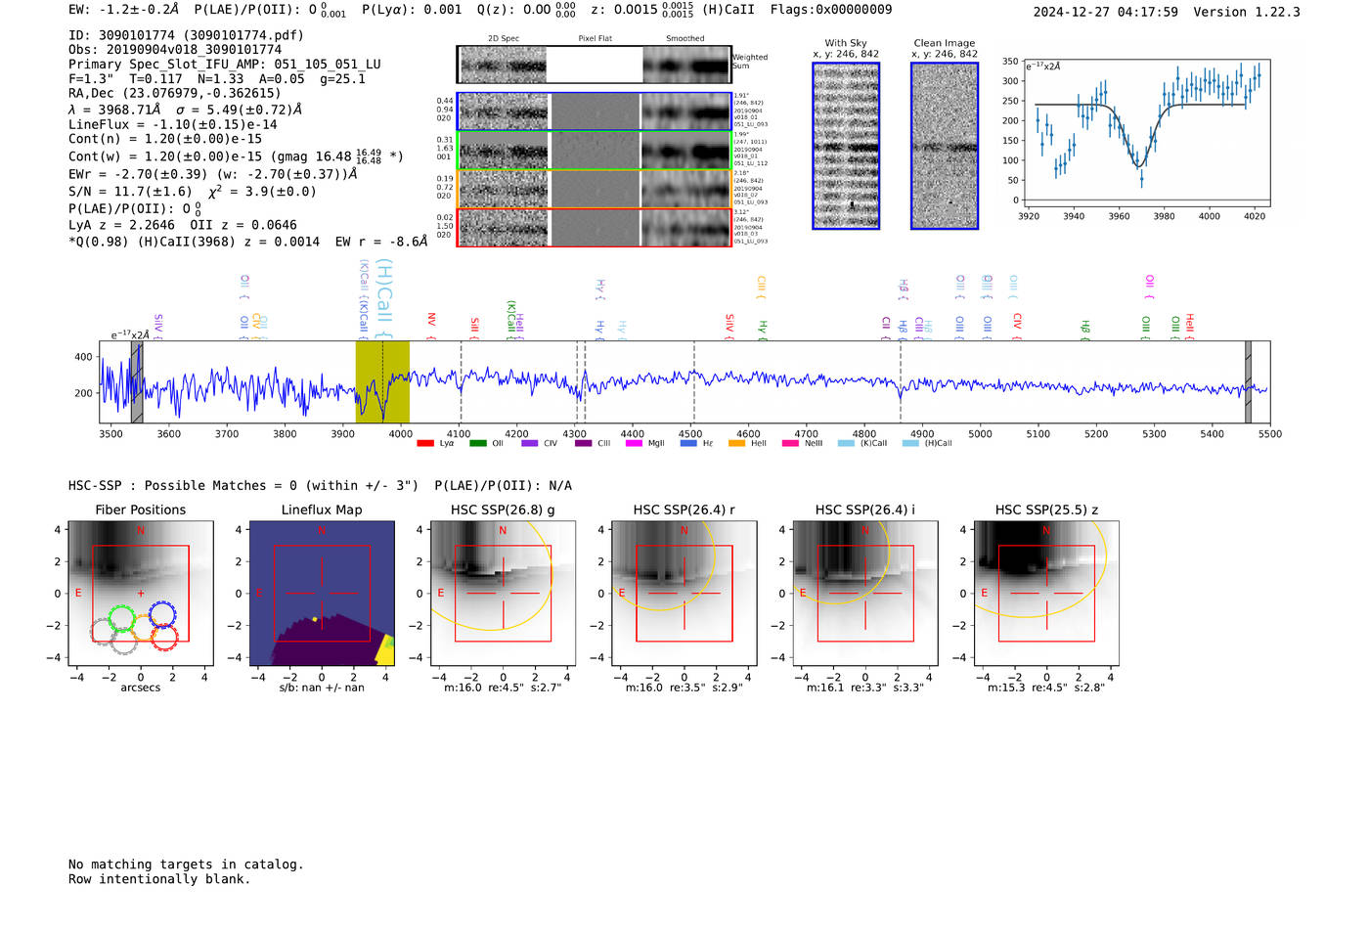Click the 'RA,Dec (23.076979,-0.362615)' coordinates

click(175, 94)
